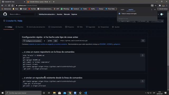Screen dimensions: 169x95
Task: Toggle 'Traducir siempre del inglés' checkbox
Action: [119, 14]
